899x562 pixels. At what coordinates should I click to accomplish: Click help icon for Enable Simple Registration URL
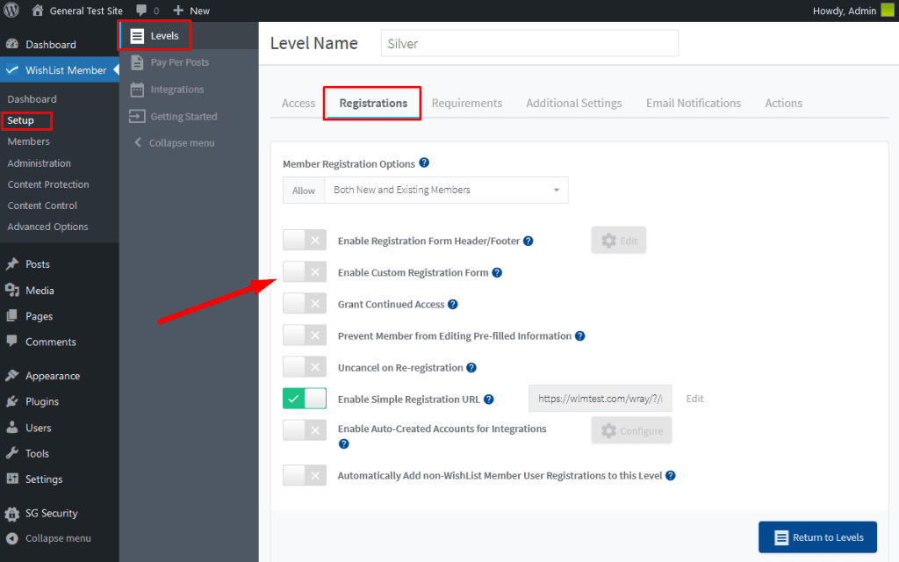[x=489, y=400]
